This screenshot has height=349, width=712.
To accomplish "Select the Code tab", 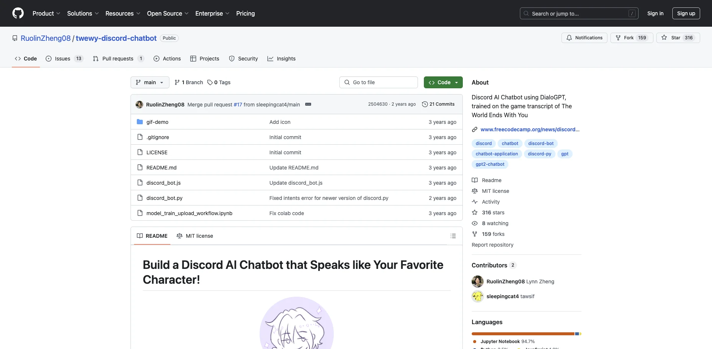I will coord(26,59).
